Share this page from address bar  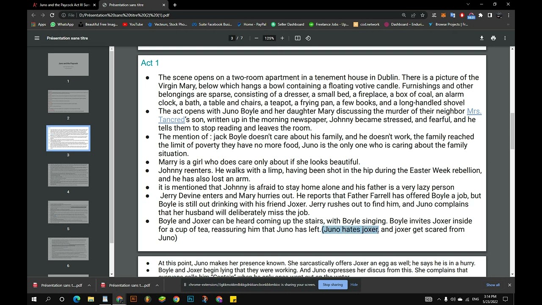tap(413, 15)
